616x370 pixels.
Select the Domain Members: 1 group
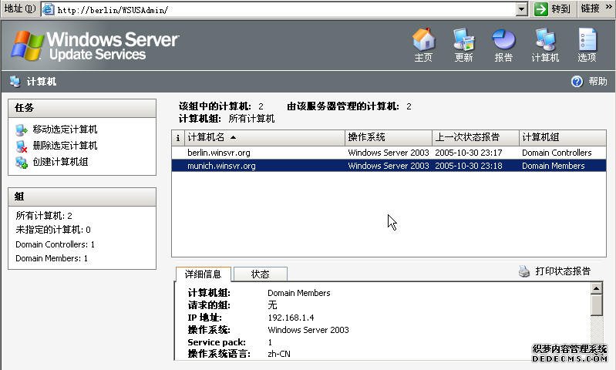(52, 258)
